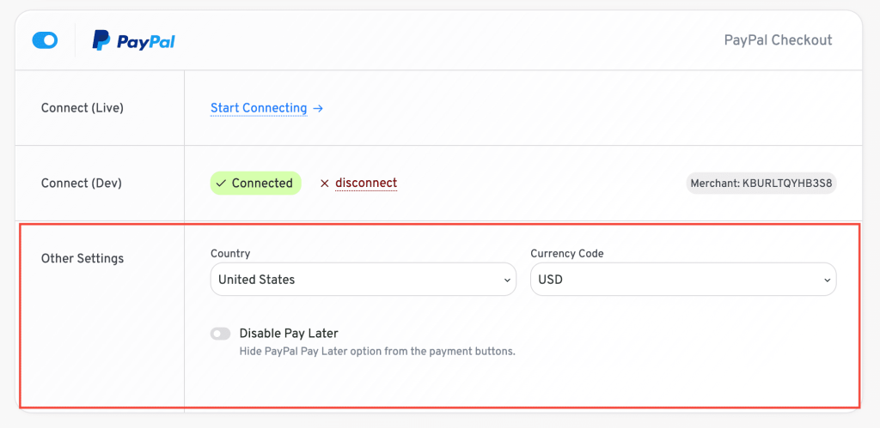Select the Connect (Live) row label
The height and width of the screenshot is (428, 880).
coord(82,108)
